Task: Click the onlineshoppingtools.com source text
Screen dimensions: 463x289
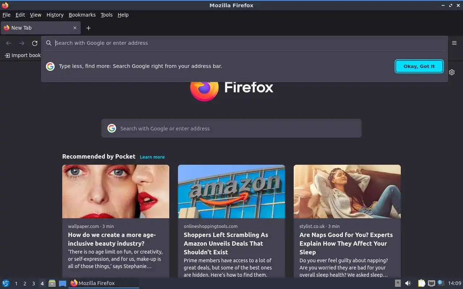Action: (211, 226)
